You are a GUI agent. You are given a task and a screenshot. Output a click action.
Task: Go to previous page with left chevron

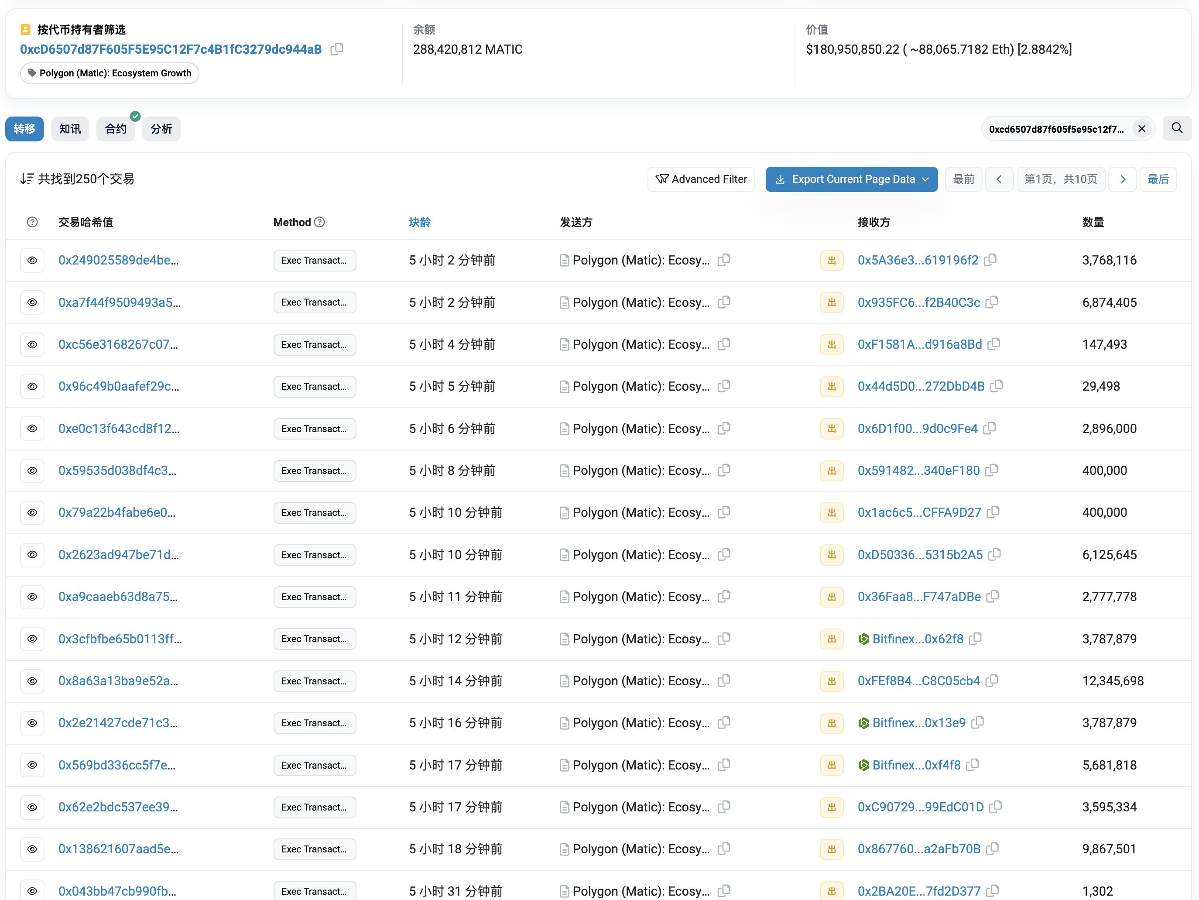pos(999,179)
